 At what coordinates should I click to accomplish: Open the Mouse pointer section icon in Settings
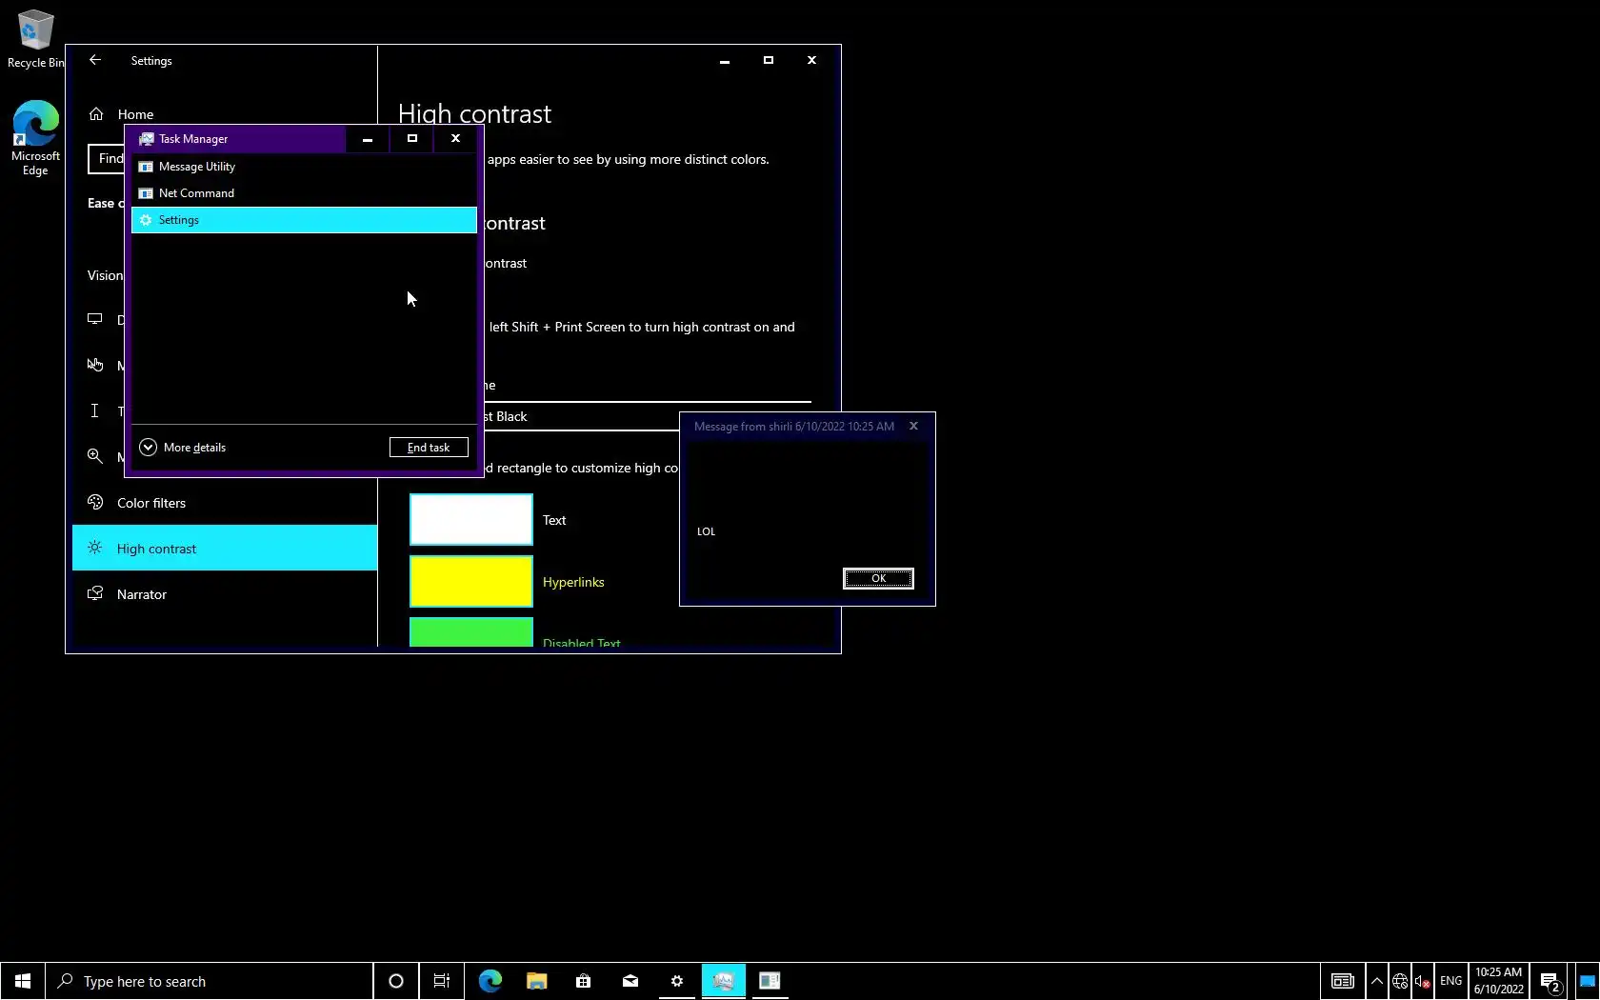(95, 365)
